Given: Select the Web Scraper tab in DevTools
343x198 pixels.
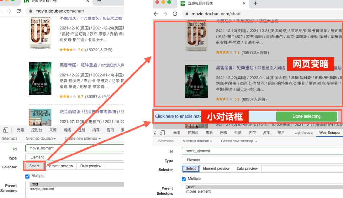Looking at the screenshot, I should click(x=330, y=133).
